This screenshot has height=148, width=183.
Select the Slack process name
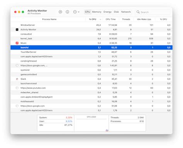coord(23,79)
